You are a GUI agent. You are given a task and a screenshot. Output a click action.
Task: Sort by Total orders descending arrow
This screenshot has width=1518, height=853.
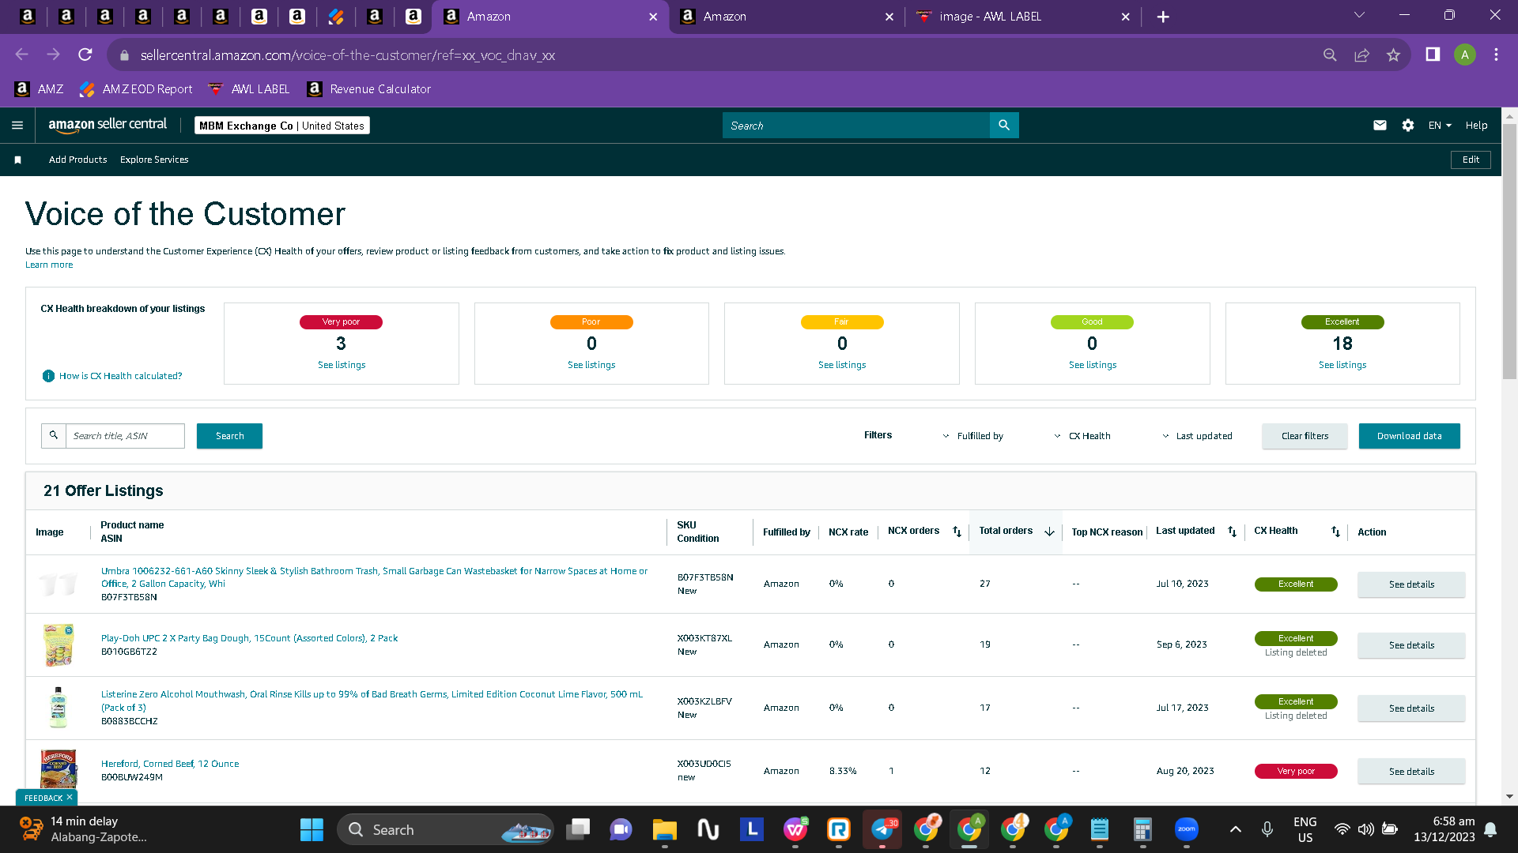pos(1049,532)
